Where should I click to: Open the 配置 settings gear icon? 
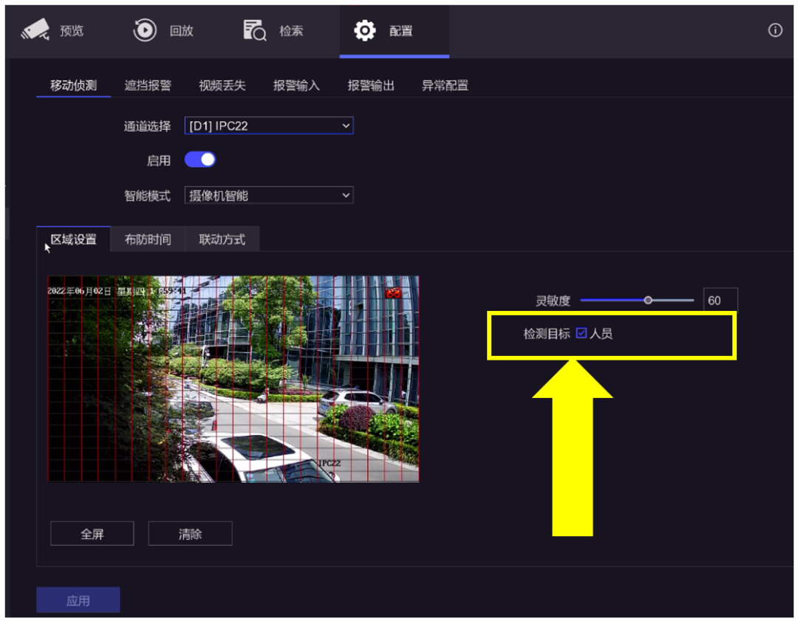point(364,30)
